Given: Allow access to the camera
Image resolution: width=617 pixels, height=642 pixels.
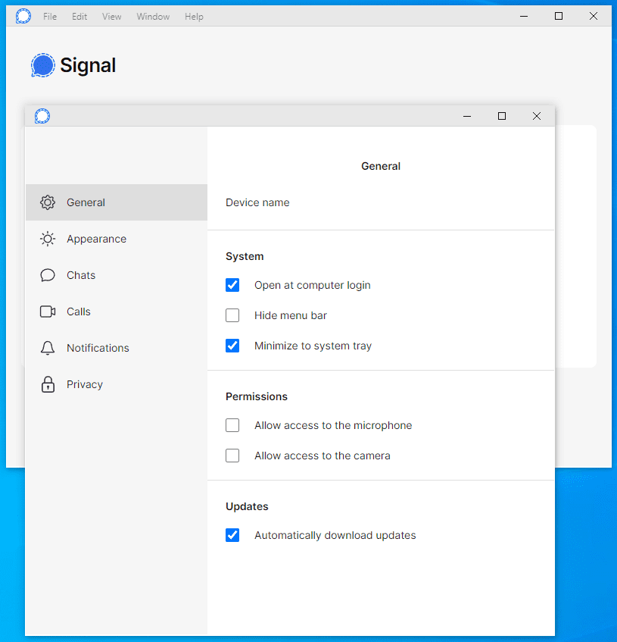Looking at the screenshot, I should [232, 456].
